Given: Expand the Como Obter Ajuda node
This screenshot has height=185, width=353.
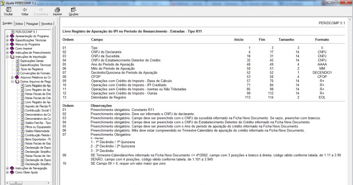Looking at the screenshot, I should click(8, 172).
